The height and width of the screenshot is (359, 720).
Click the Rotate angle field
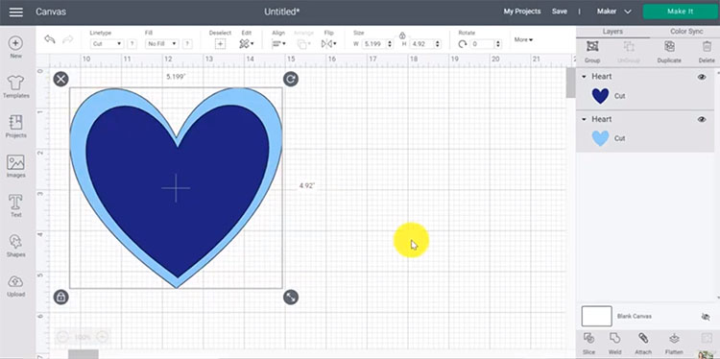tap(483, 44)
